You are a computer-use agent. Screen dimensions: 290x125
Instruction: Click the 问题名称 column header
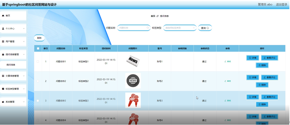[x=61, y=49]
